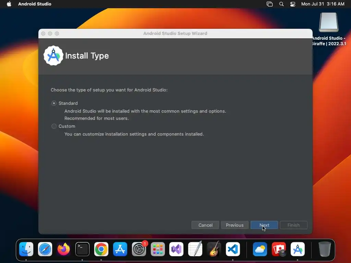351x263 pixels.
Task: Open Finder from the dock
Action: click(26, 249)
